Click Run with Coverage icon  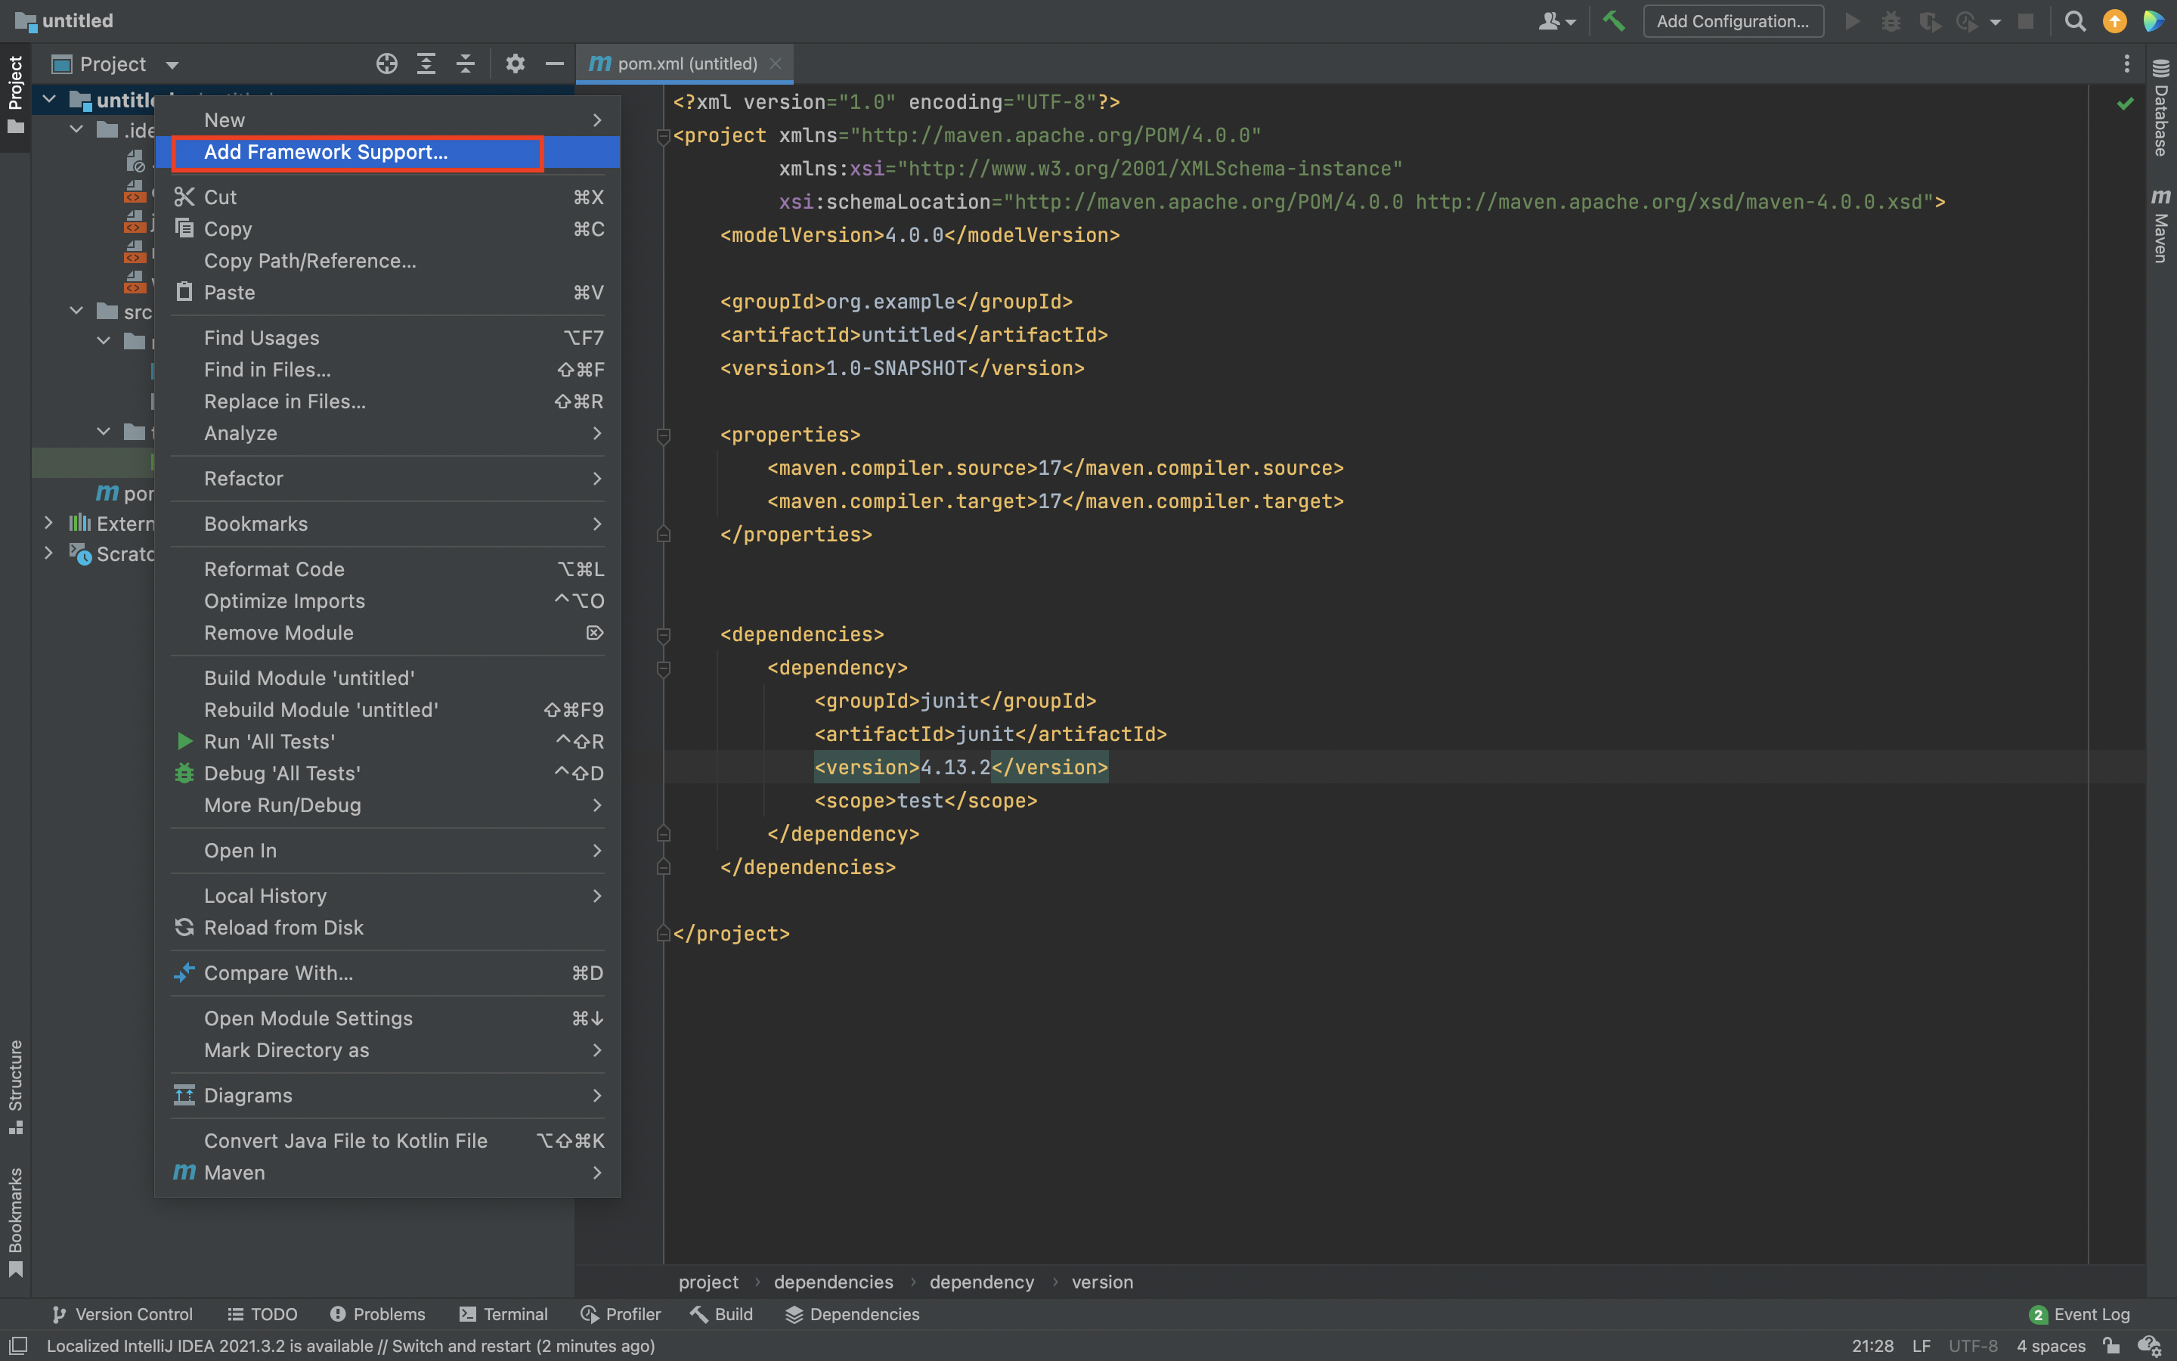coord(1929,20)
